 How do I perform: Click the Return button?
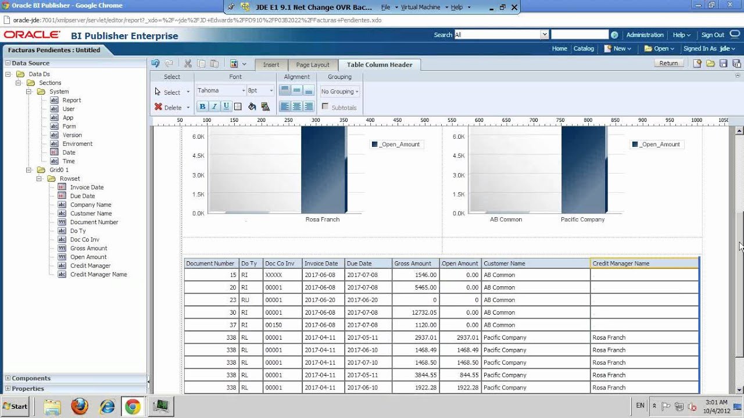(x=668, y=63)
